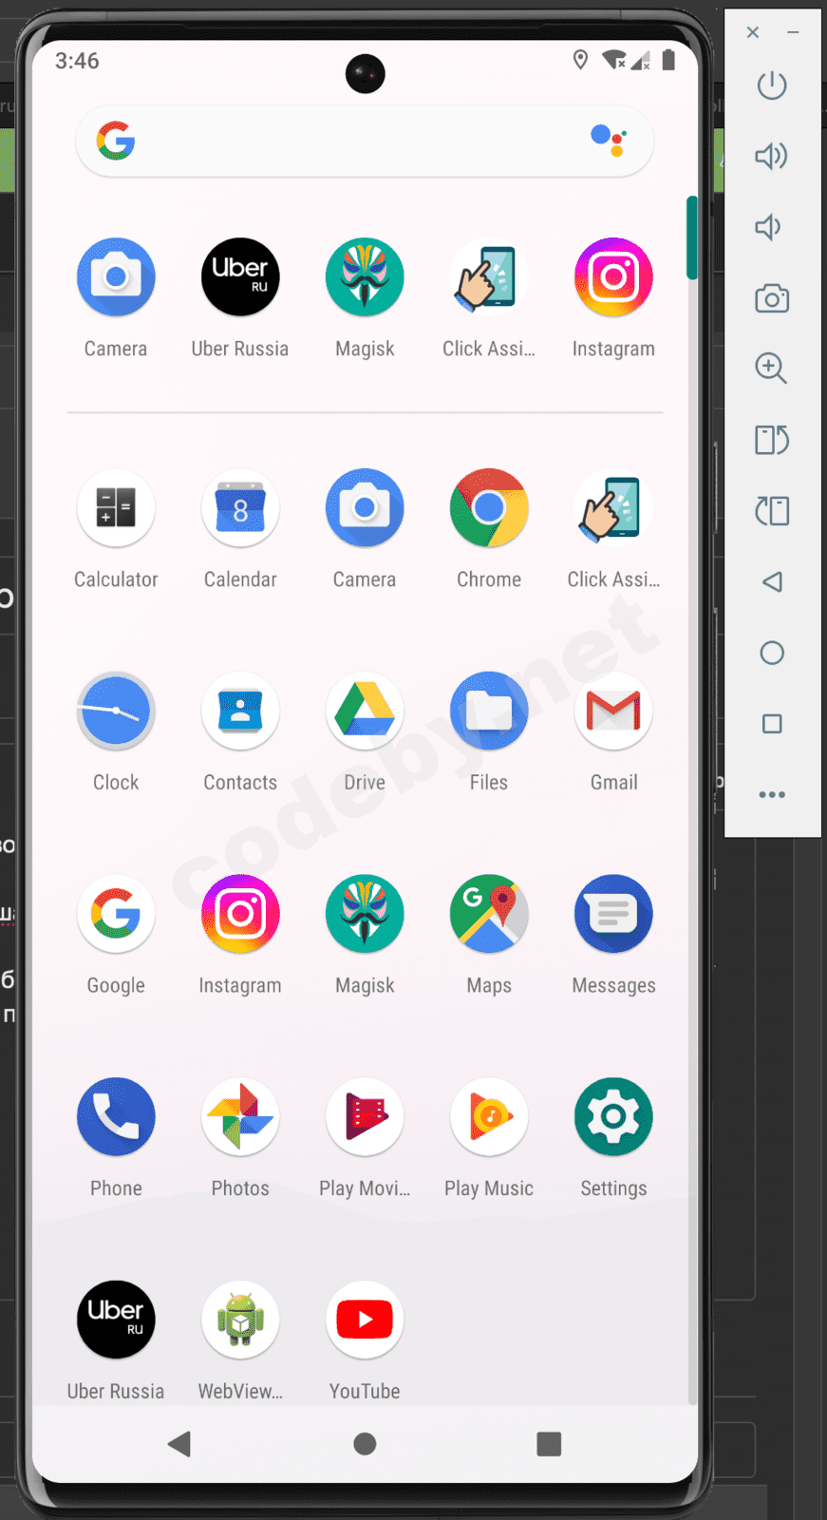Open Instagram in the suggested apps row
Screen dimensions: 827x1520
point(613,277)
